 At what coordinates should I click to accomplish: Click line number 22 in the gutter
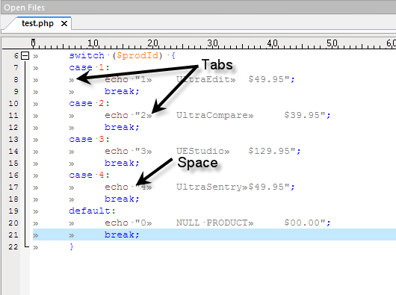(x=13, y=246)
